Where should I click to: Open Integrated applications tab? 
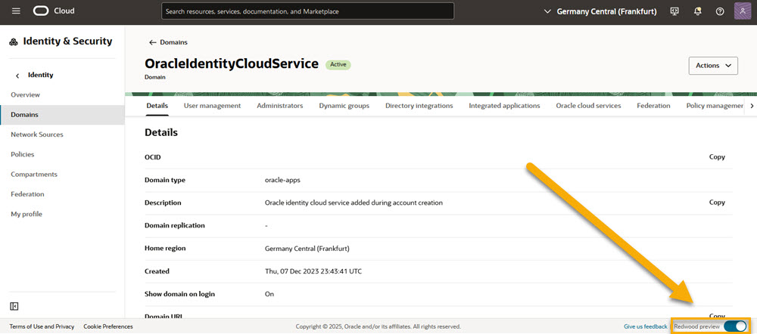[504, 106]
